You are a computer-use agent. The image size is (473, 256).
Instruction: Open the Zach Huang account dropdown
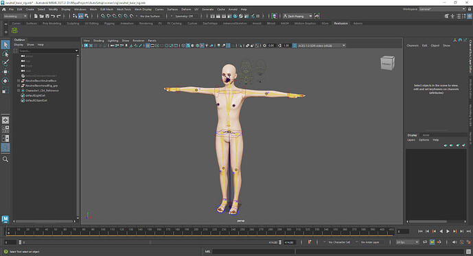click(297, 16)
